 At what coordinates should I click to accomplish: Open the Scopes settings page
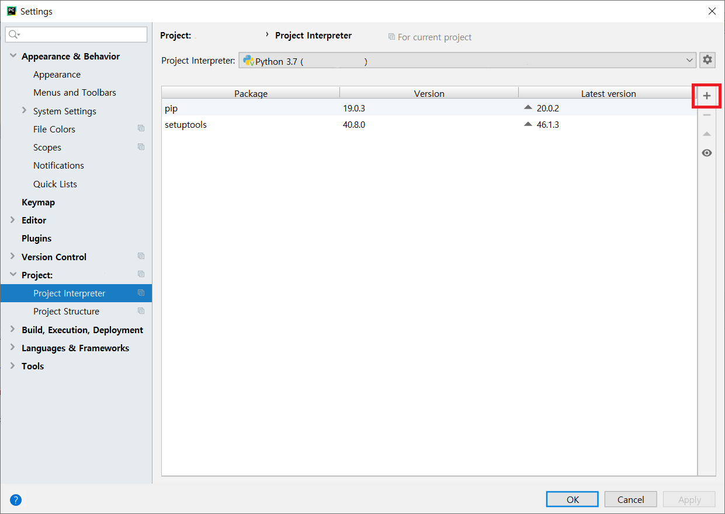click(x=47, y=148)
